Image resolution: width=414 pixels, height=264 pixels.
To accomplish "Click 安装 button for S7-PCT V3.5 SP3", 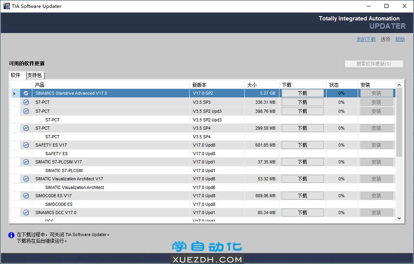I will coord(376,102).
